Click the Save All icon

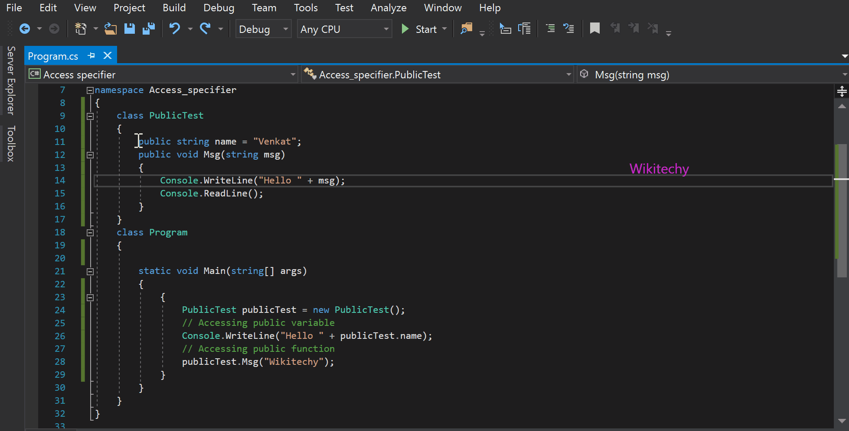pos(149,29)
